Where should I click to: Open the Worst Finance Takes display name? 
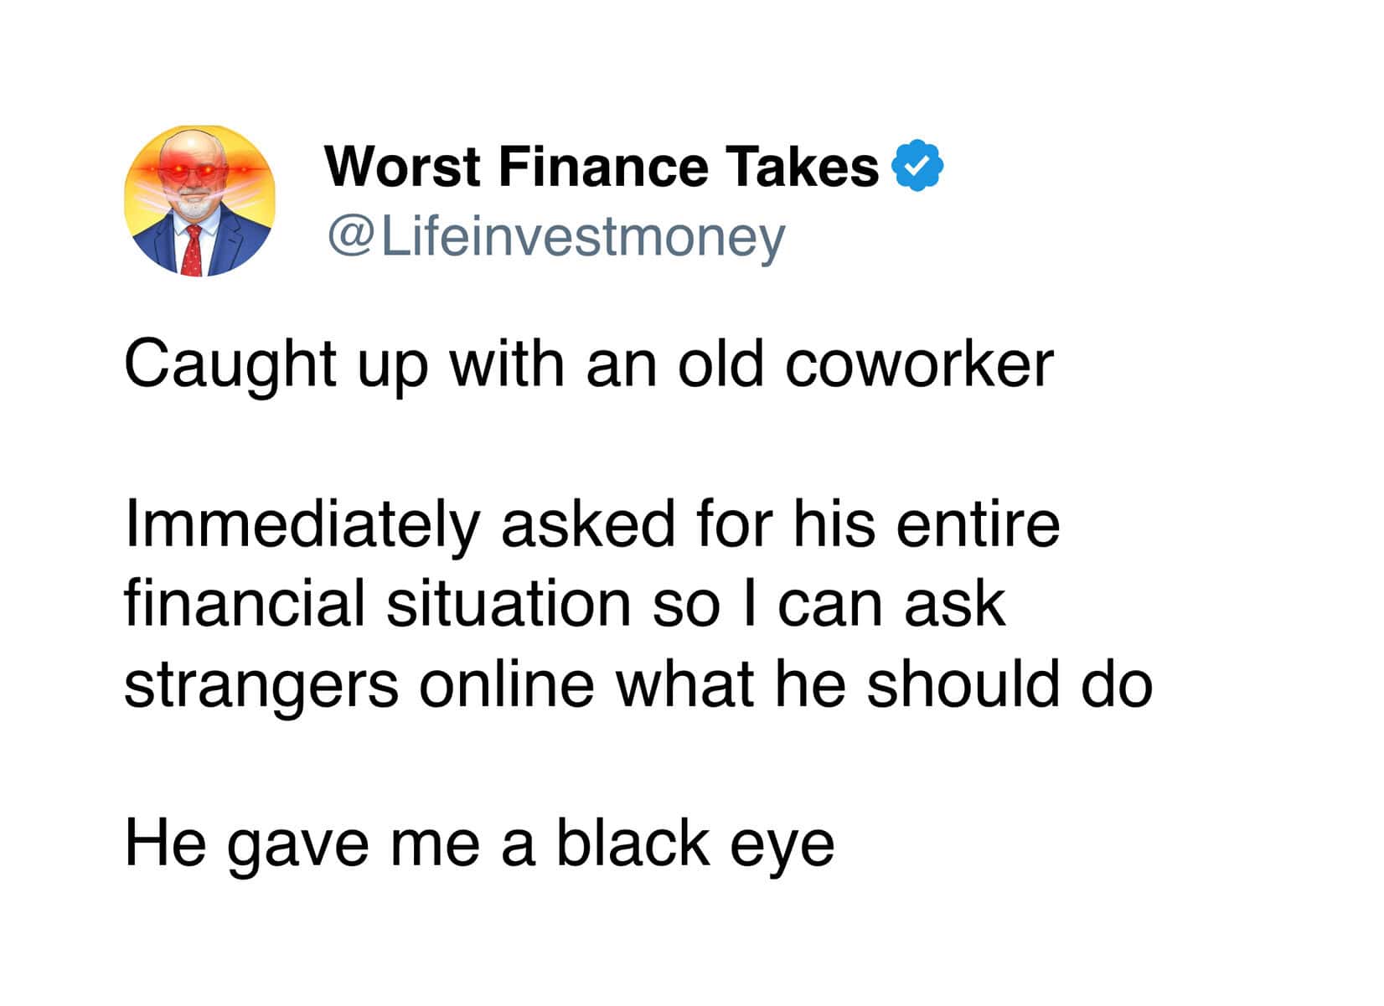(601, 166)
